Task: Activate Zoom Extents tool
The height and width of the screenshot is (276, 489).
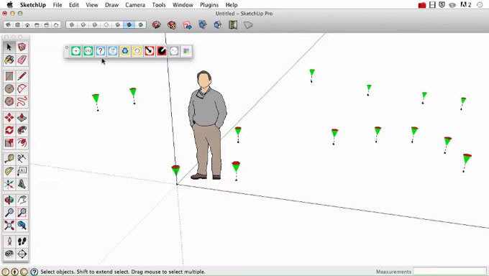Action: [9, 225]
